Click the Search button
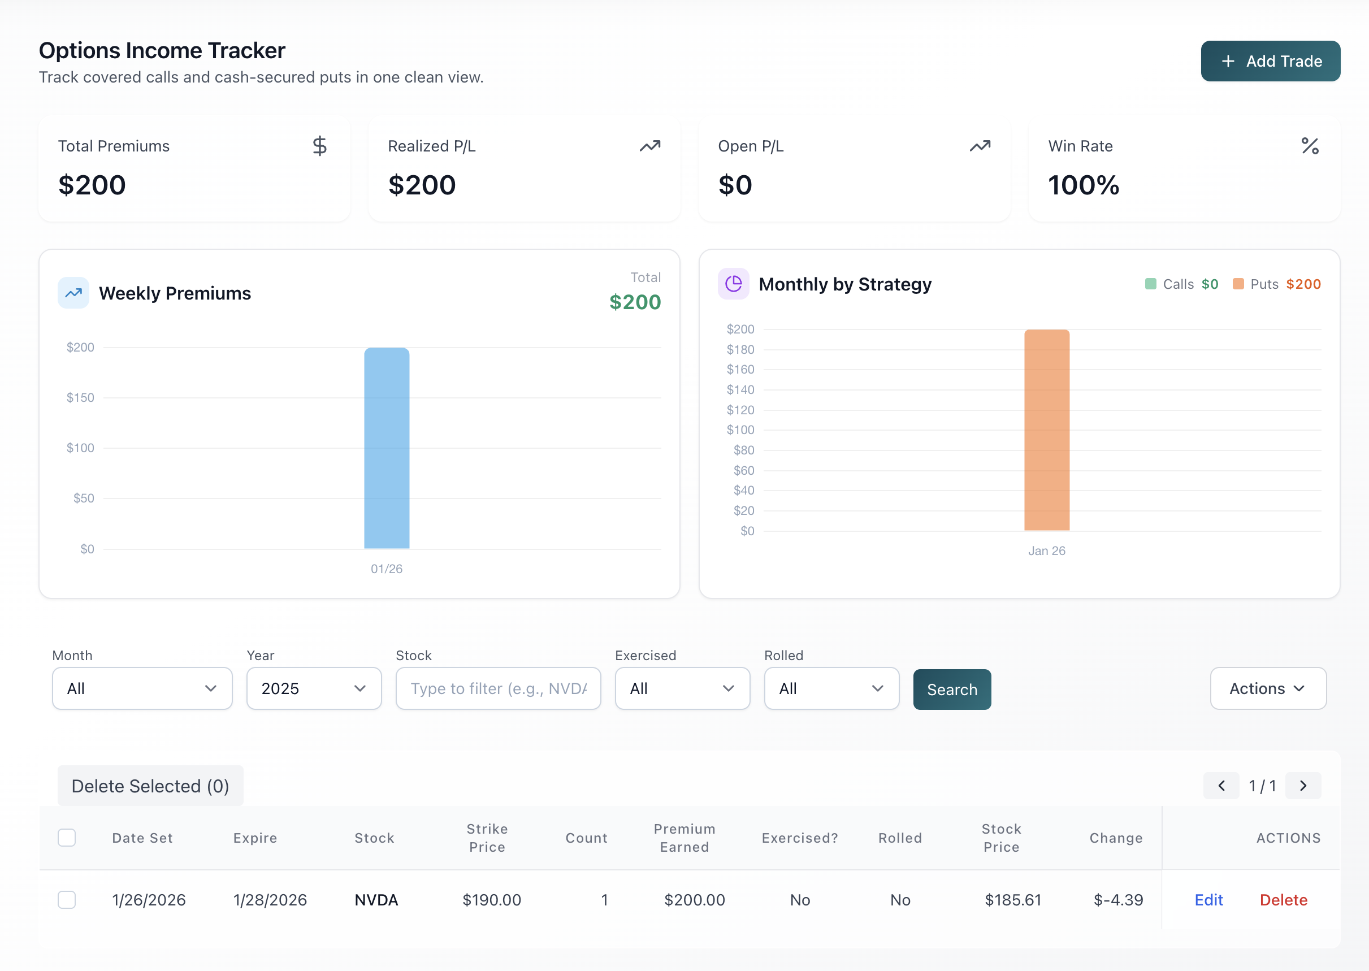This screenshot has height=971, width=1369. coord(952,690)
